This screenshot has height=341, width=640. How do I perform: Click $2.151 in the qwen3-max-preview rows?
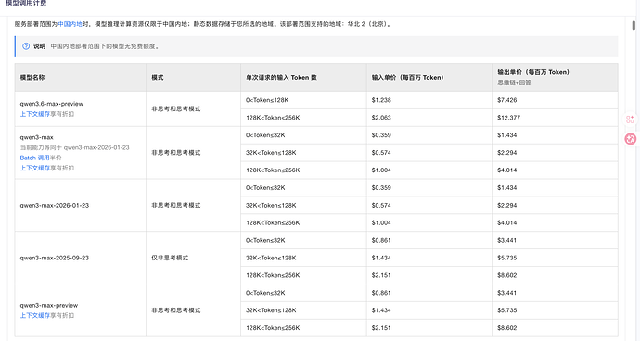tap(381, 328)
